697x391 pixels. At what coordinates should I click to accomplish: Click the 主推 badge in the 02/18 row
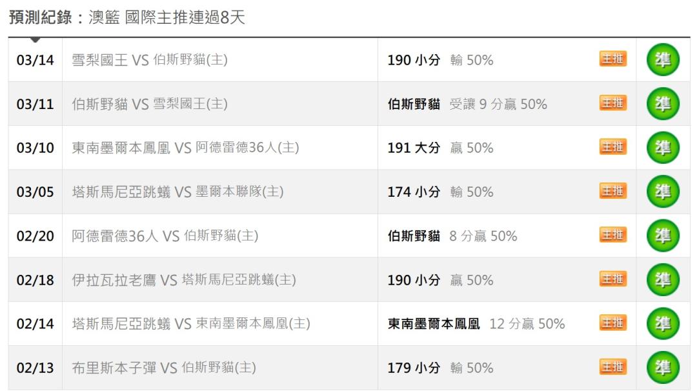click(612, 279)
